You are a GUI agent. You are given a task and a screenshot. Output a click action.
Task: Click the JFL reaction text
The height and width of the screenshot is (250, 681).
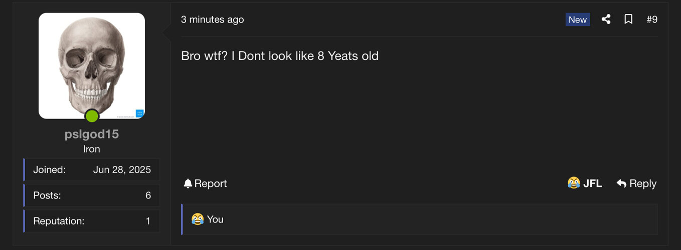coord(593,183)
